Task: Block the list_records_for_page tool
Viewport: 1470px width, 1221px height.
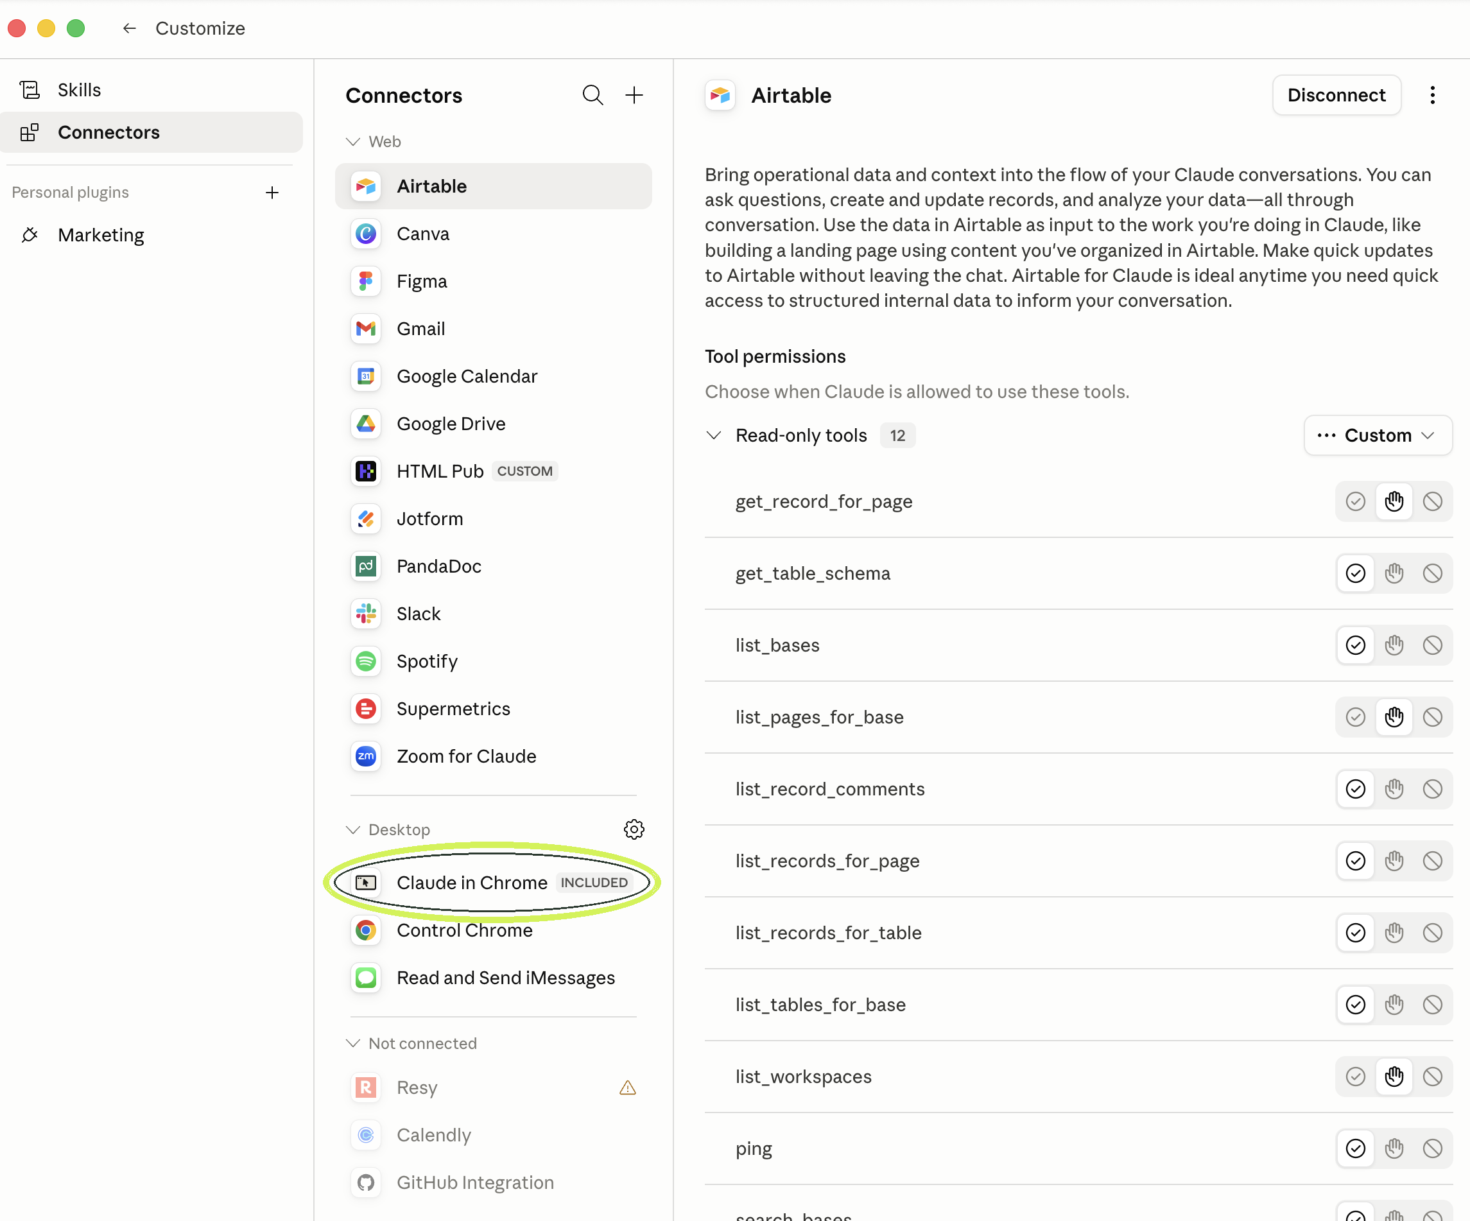Action: click(1432, 861)
